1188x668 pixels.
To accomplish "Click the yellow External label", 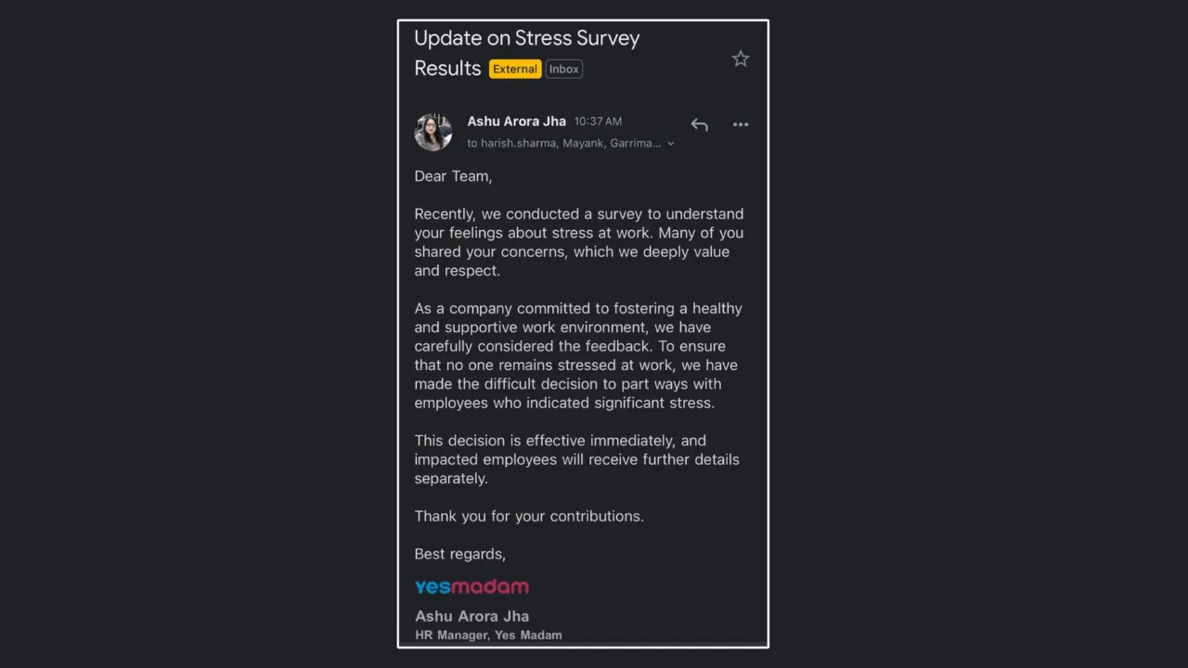I will [515, 69].
